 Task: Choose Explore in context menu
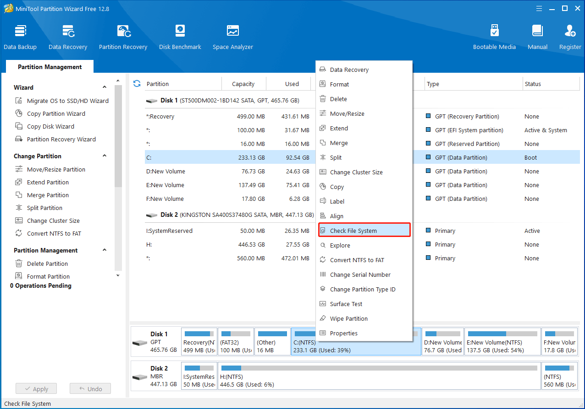[x=364, y=245]
